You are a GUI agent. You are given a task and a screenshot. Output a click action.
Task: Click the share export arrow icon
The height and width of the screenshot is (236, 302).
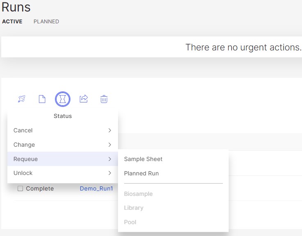[x=84, y=99]
